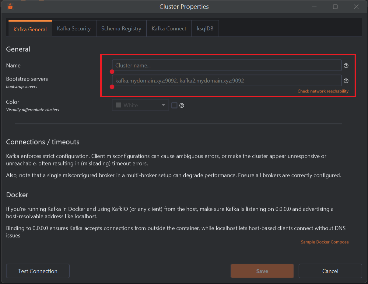Click error indicator under Cluster name field
This screenshot has width=368, height=284.
112,72
